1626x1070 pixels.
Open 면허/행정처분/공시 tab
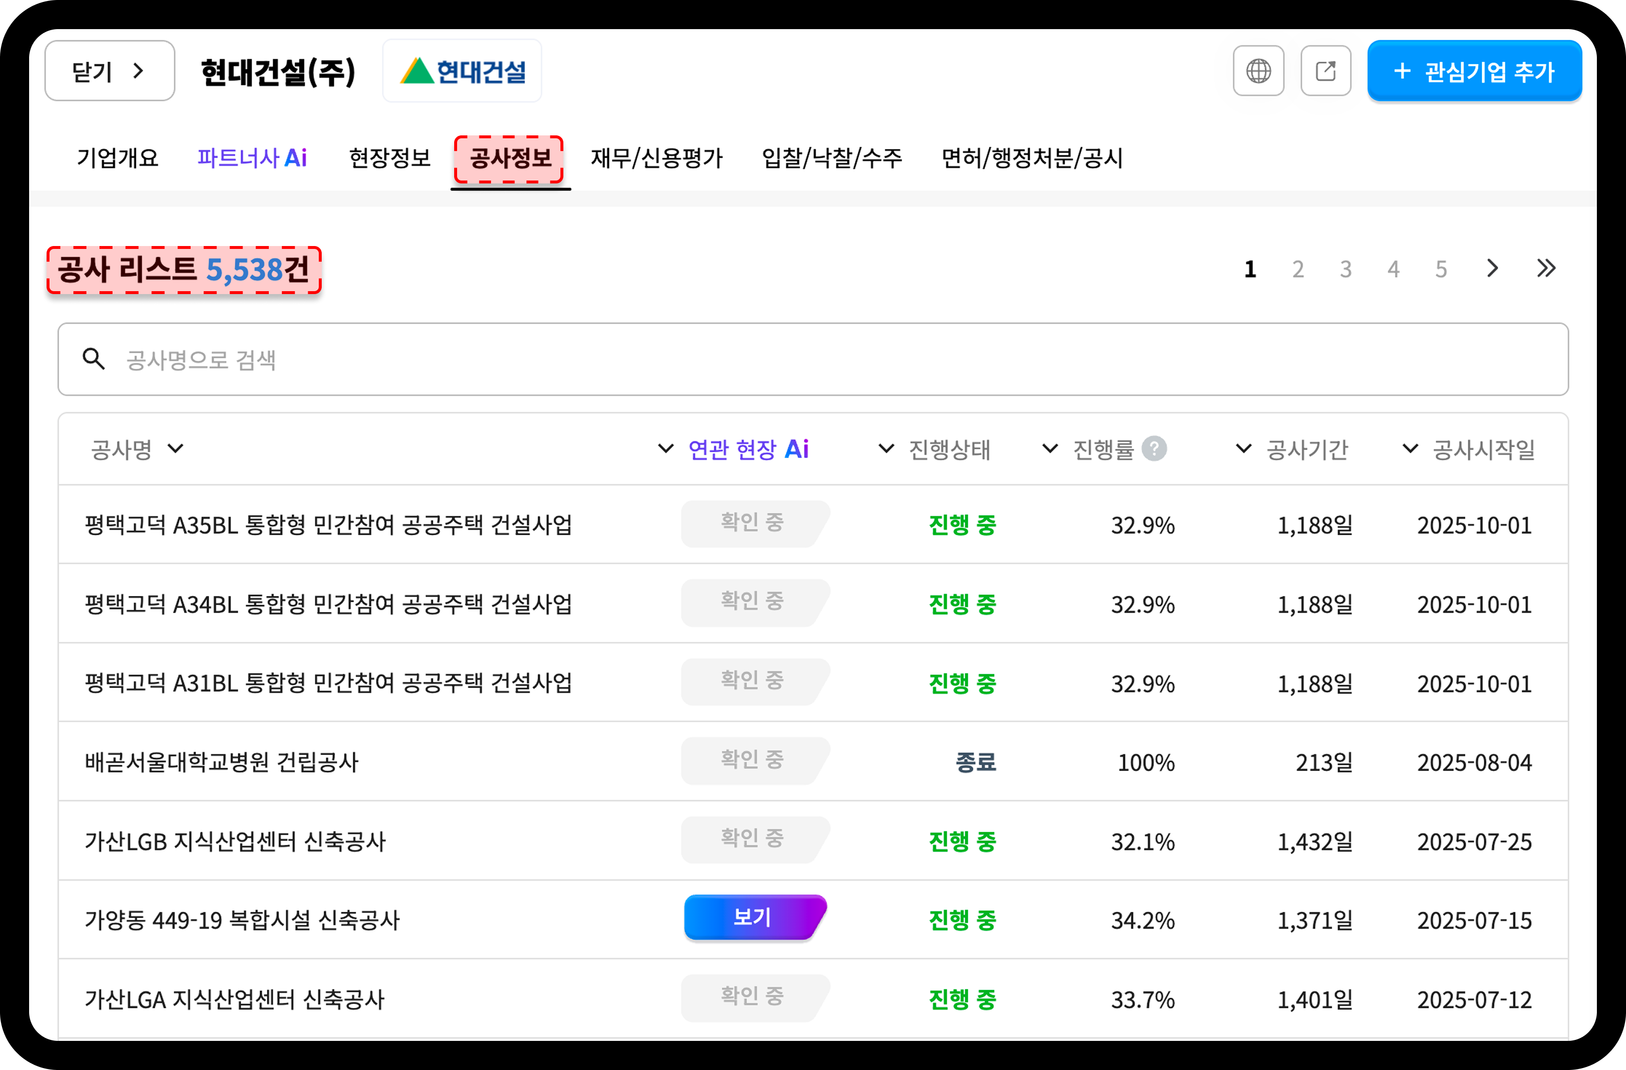1032,159
